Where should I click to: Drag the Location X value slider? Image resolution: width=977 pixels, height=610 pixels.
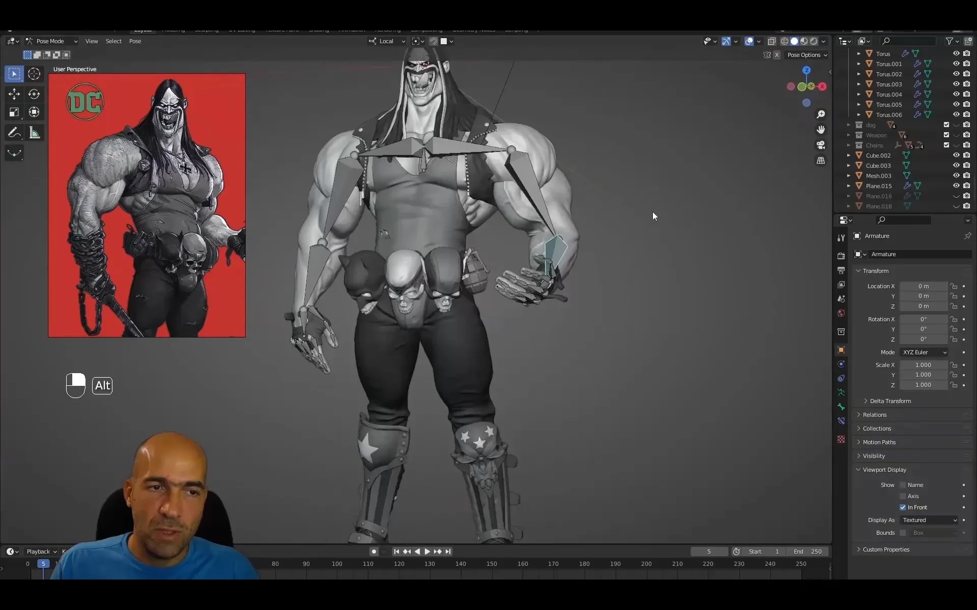[922, 286]
